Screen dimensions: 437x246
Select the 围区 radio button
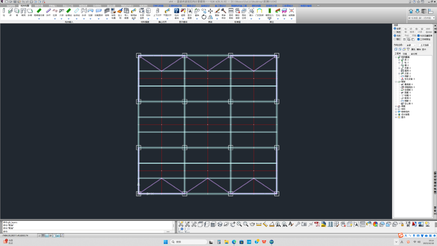(395, 39)
